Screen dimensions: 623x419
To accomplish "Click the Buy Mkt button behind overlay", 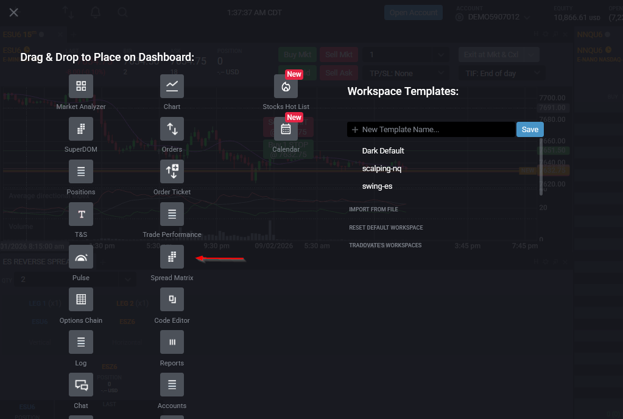I will (297, 54).
